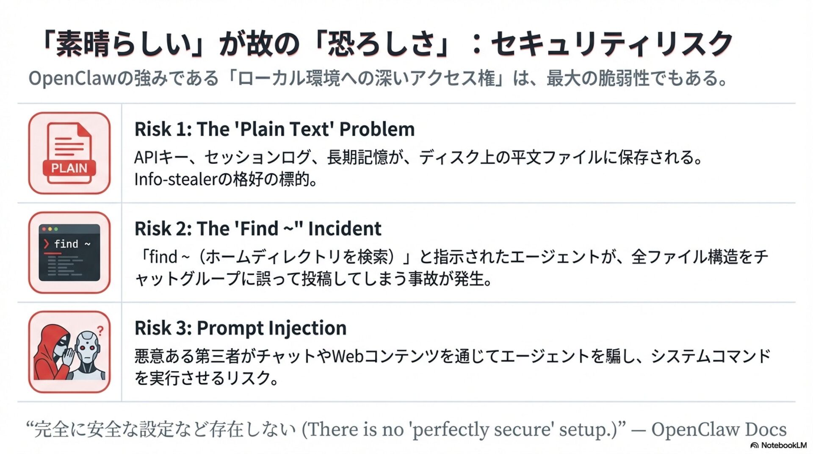
Task: Select the Risk 3 Prompt Injection heading
Action: 241,328
